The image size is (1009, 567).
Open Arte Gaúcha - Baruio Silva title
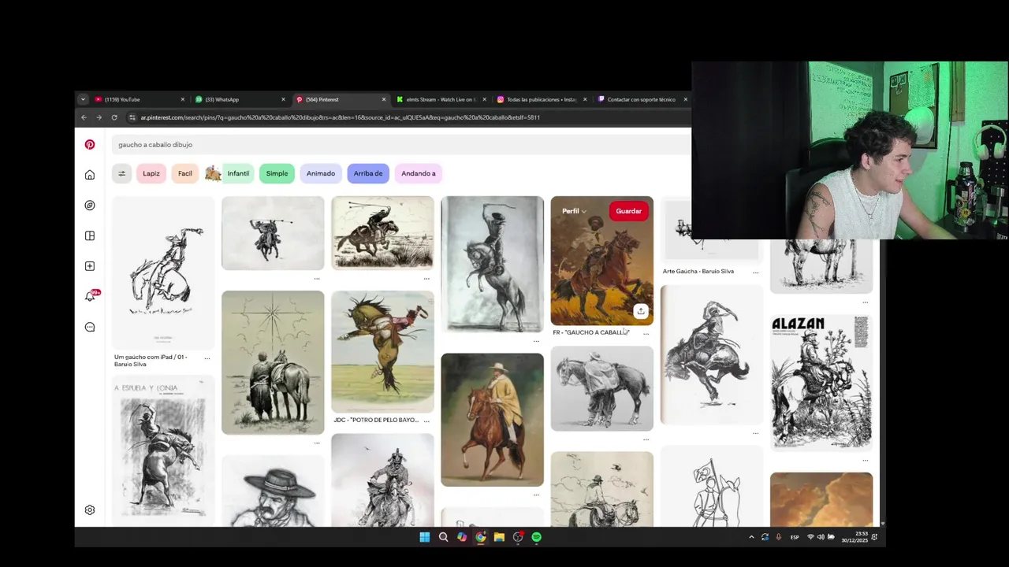tap(698, 272)
